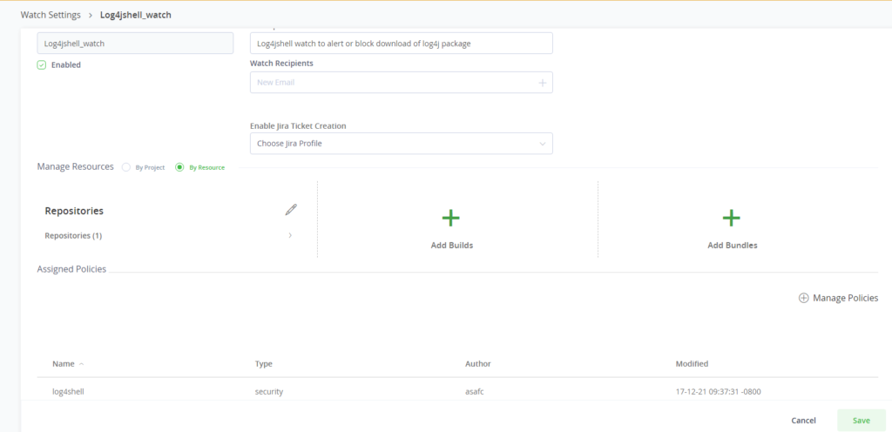Image resolution: width=892 pixels, height=432 pixels.
Task: Click the green plus above Add Bundles
Action: pyautogui.click(x=732, y=218)
